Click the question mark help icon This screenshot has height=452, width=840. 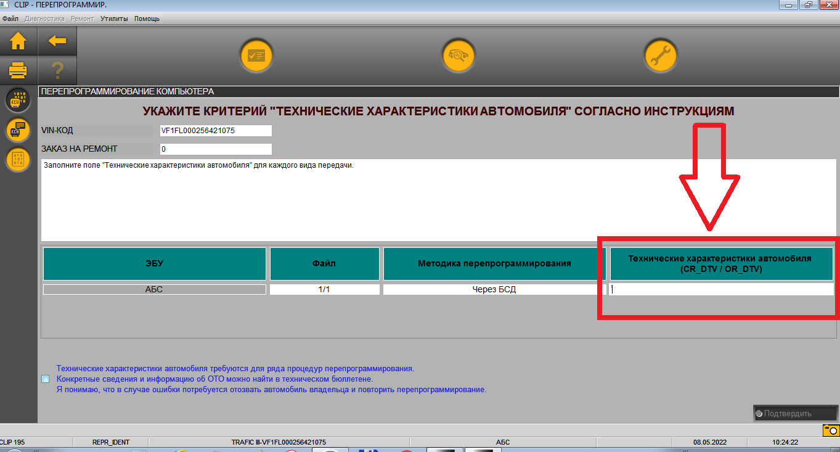click(x=57, y=70)
